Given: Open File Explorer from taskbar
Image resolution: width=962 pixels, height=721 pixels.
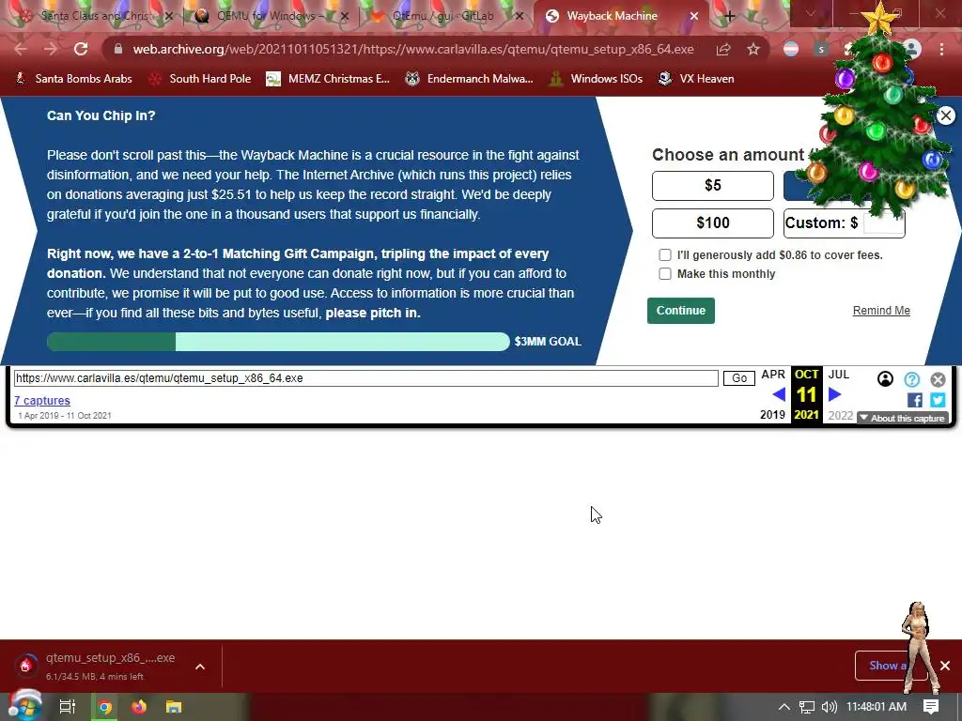Looking at the screenshot, I should (x=174, y=707).
